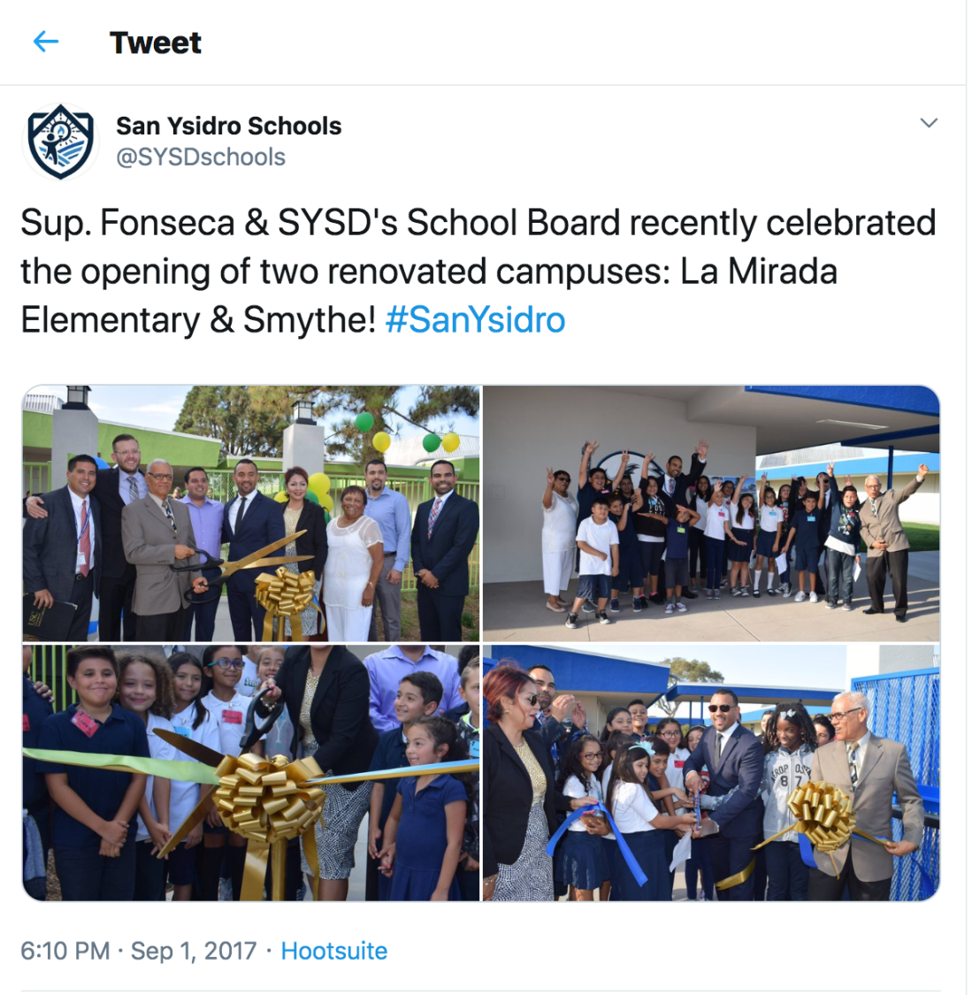Open the Hootsuite source link
Viewport: 972px width, 995px height.
[333, 951]
